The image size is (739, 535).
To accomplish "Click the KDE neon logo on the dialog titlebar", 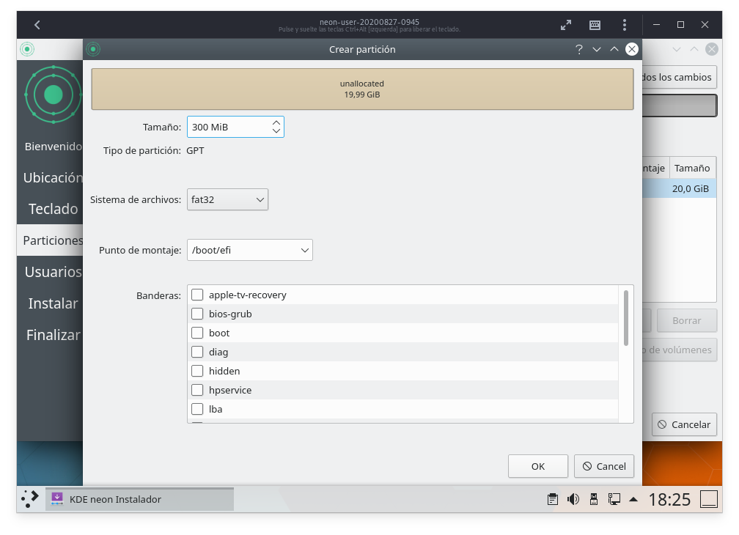I will 92,49.
